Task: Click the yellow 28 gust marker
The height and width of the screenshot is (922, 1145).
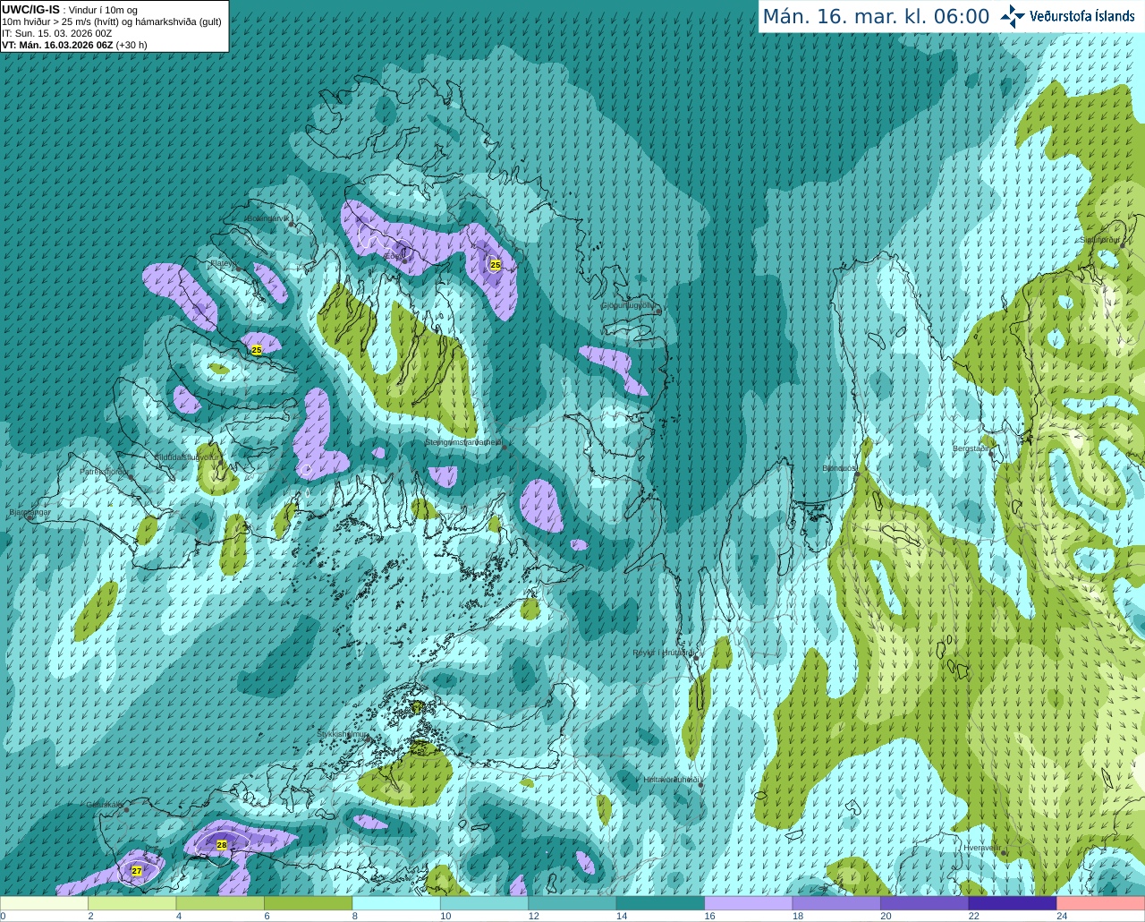Action: point(222,844)
